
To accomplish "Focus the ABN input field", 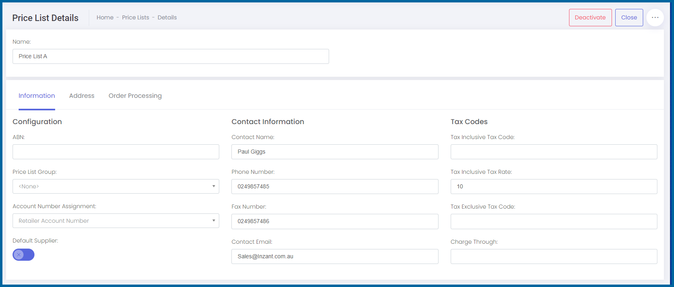I will (x=116, y=152).
